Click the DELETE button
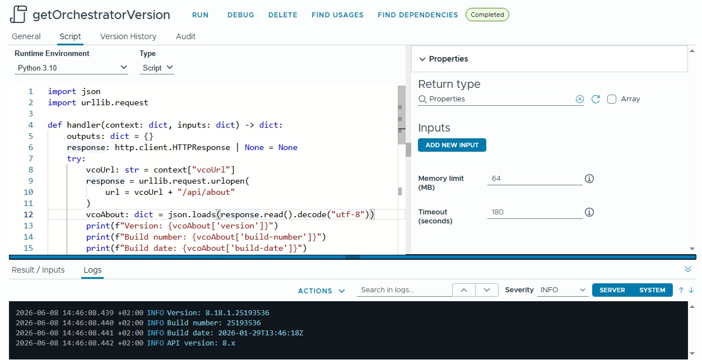This screenshot has height=360, width=702. tap(283, 15)
